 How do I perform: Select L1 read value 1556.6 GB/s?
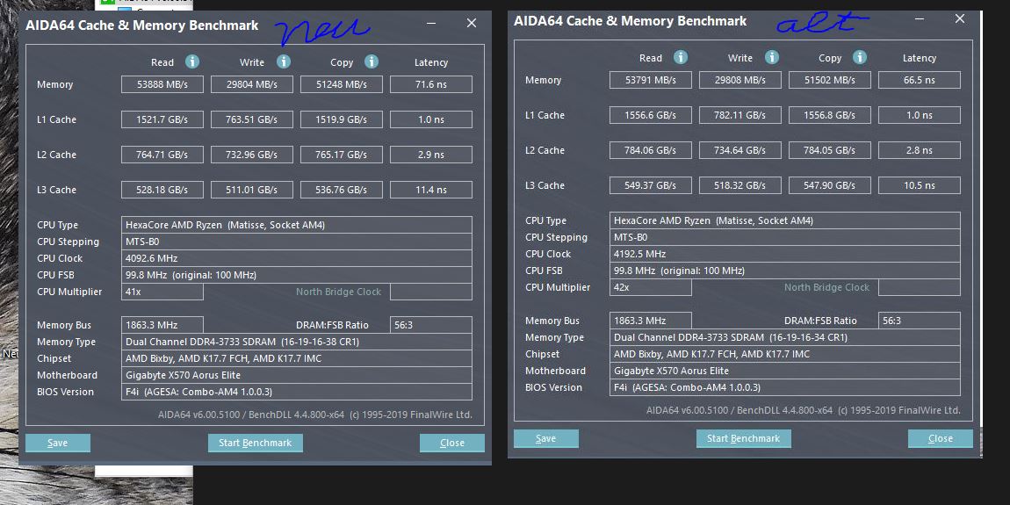click(x=651, y=115)
